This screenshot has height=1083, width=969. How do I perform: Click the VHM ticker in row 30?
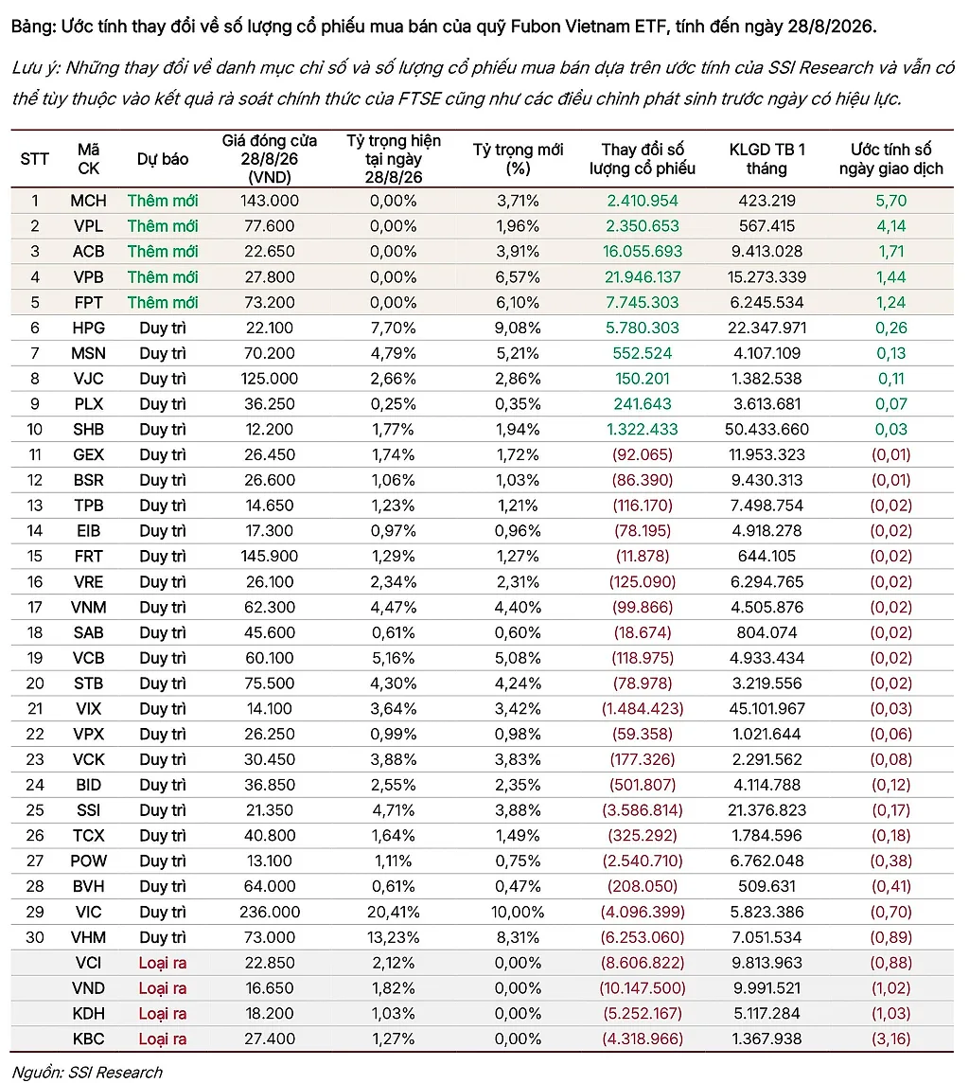[x=88, y=937]
